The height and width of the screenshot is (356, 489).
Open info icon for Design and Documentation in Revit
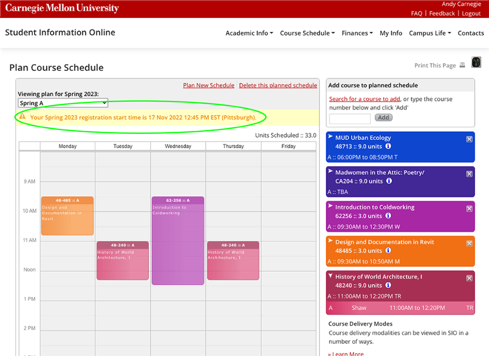(388, 251)
